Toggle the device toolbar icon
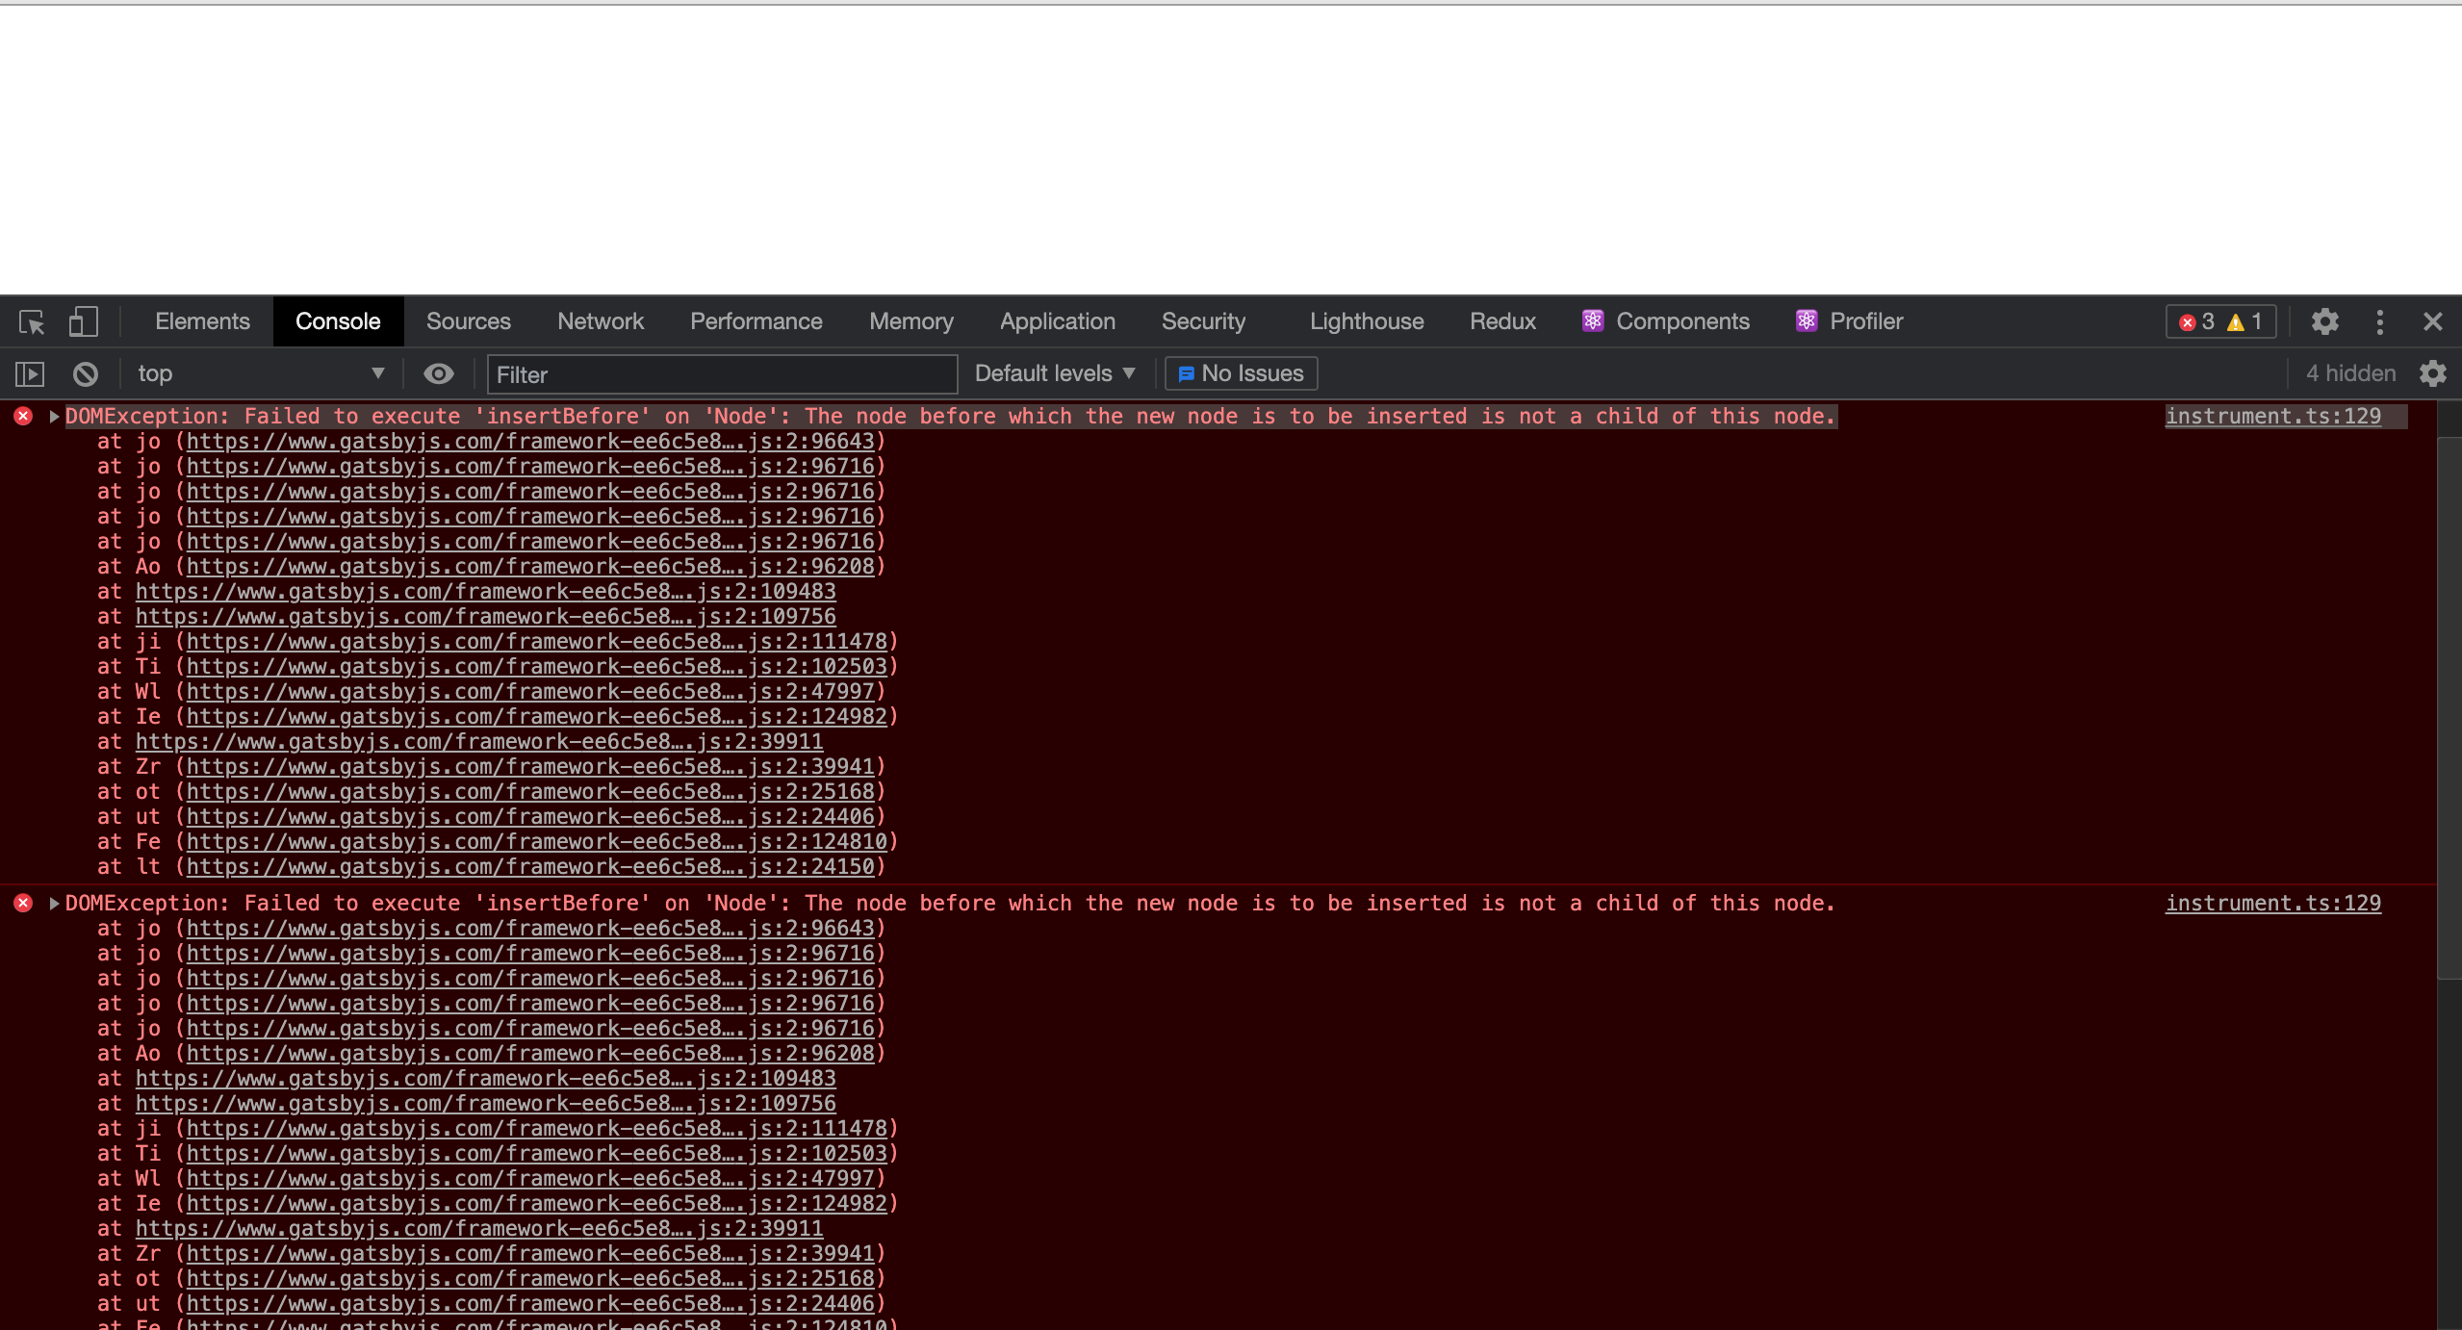 (x=83, y=321)
